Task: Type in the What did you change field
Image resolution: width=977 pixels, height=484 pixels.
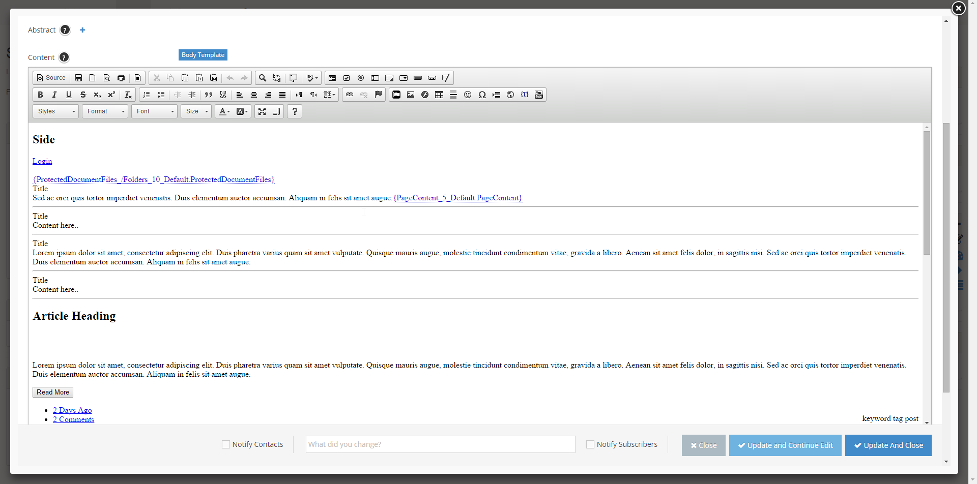Action: tap(440, 444)
